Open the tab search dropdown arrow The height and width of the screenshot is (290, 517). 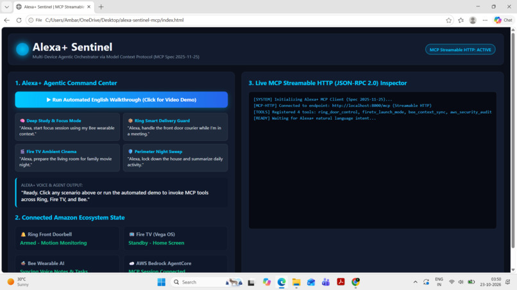pyautogui.click(x=6, y=6)
